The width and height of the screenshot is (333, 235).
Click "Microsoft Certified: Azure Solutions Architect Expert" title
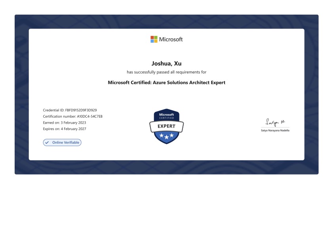pyautogui.click(x=166, y=83)
